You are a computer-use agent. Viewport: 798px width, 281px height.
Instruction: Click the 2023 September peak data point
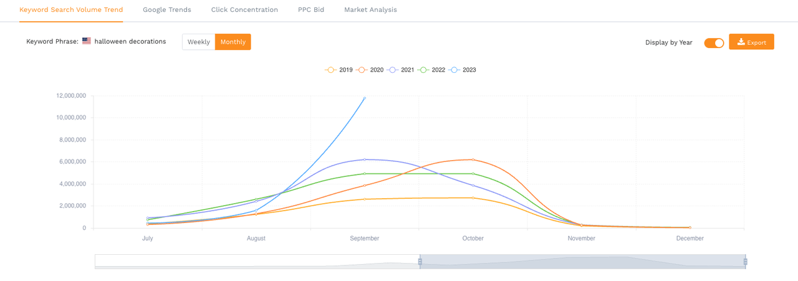tap(365, 98)
